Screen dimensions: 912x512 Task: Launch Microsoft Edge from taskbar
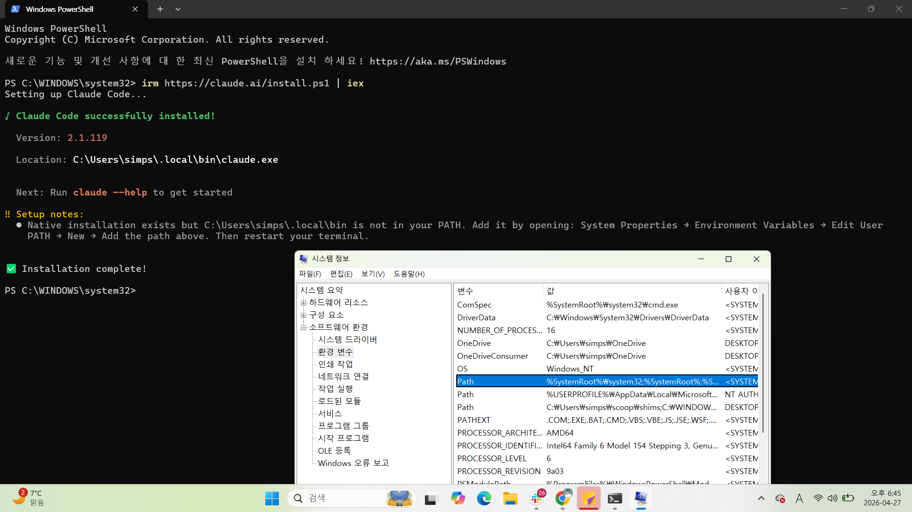pos(484,498)
